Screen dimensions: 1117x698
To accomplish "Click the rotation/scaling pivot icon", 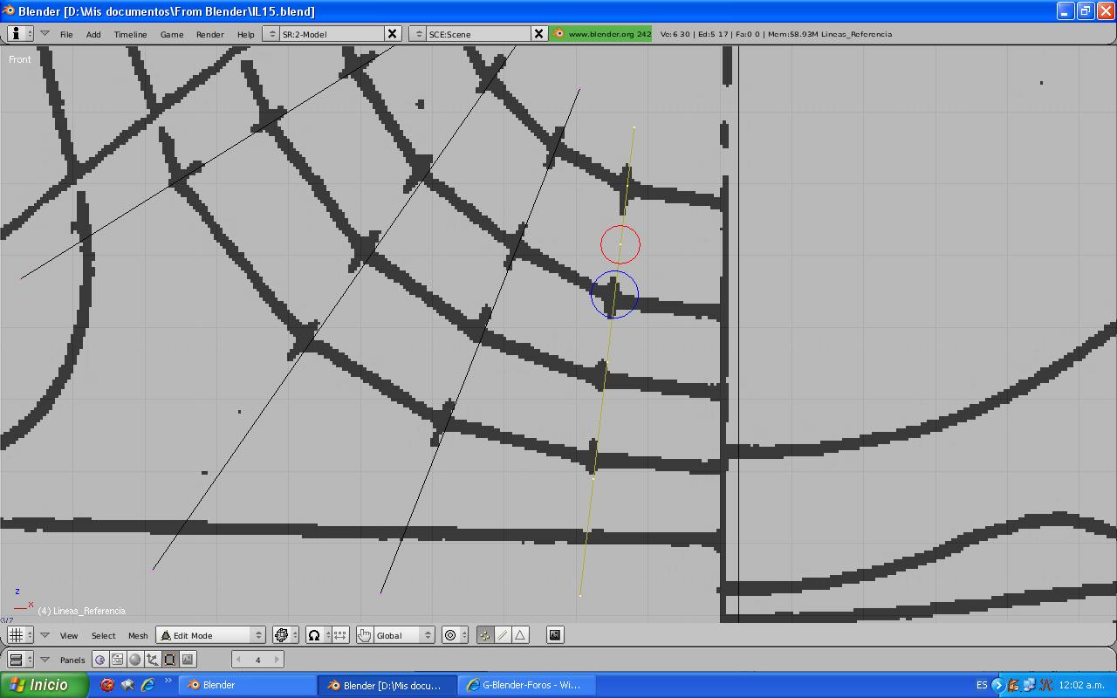I will pyautogui.click(x=319, y=635).
